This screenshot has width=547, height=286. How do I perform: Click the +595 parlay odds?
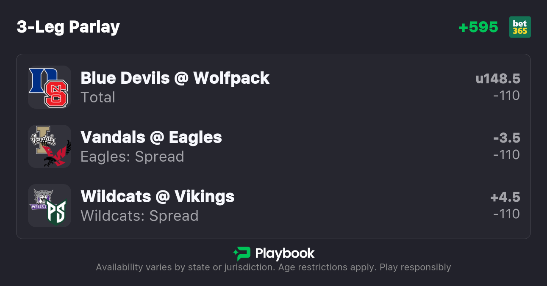[478, 27]
